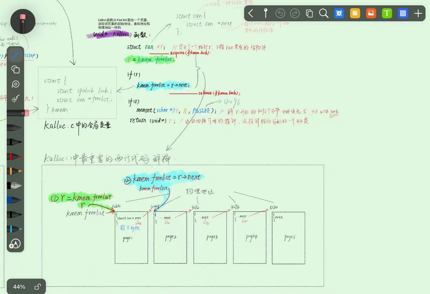
Task: Add a text box with the green T icon
Action: click(387, 13)
